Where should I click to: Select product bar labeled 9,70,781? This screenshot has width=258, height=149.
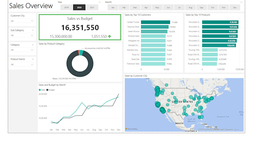(x=220, y=22)
